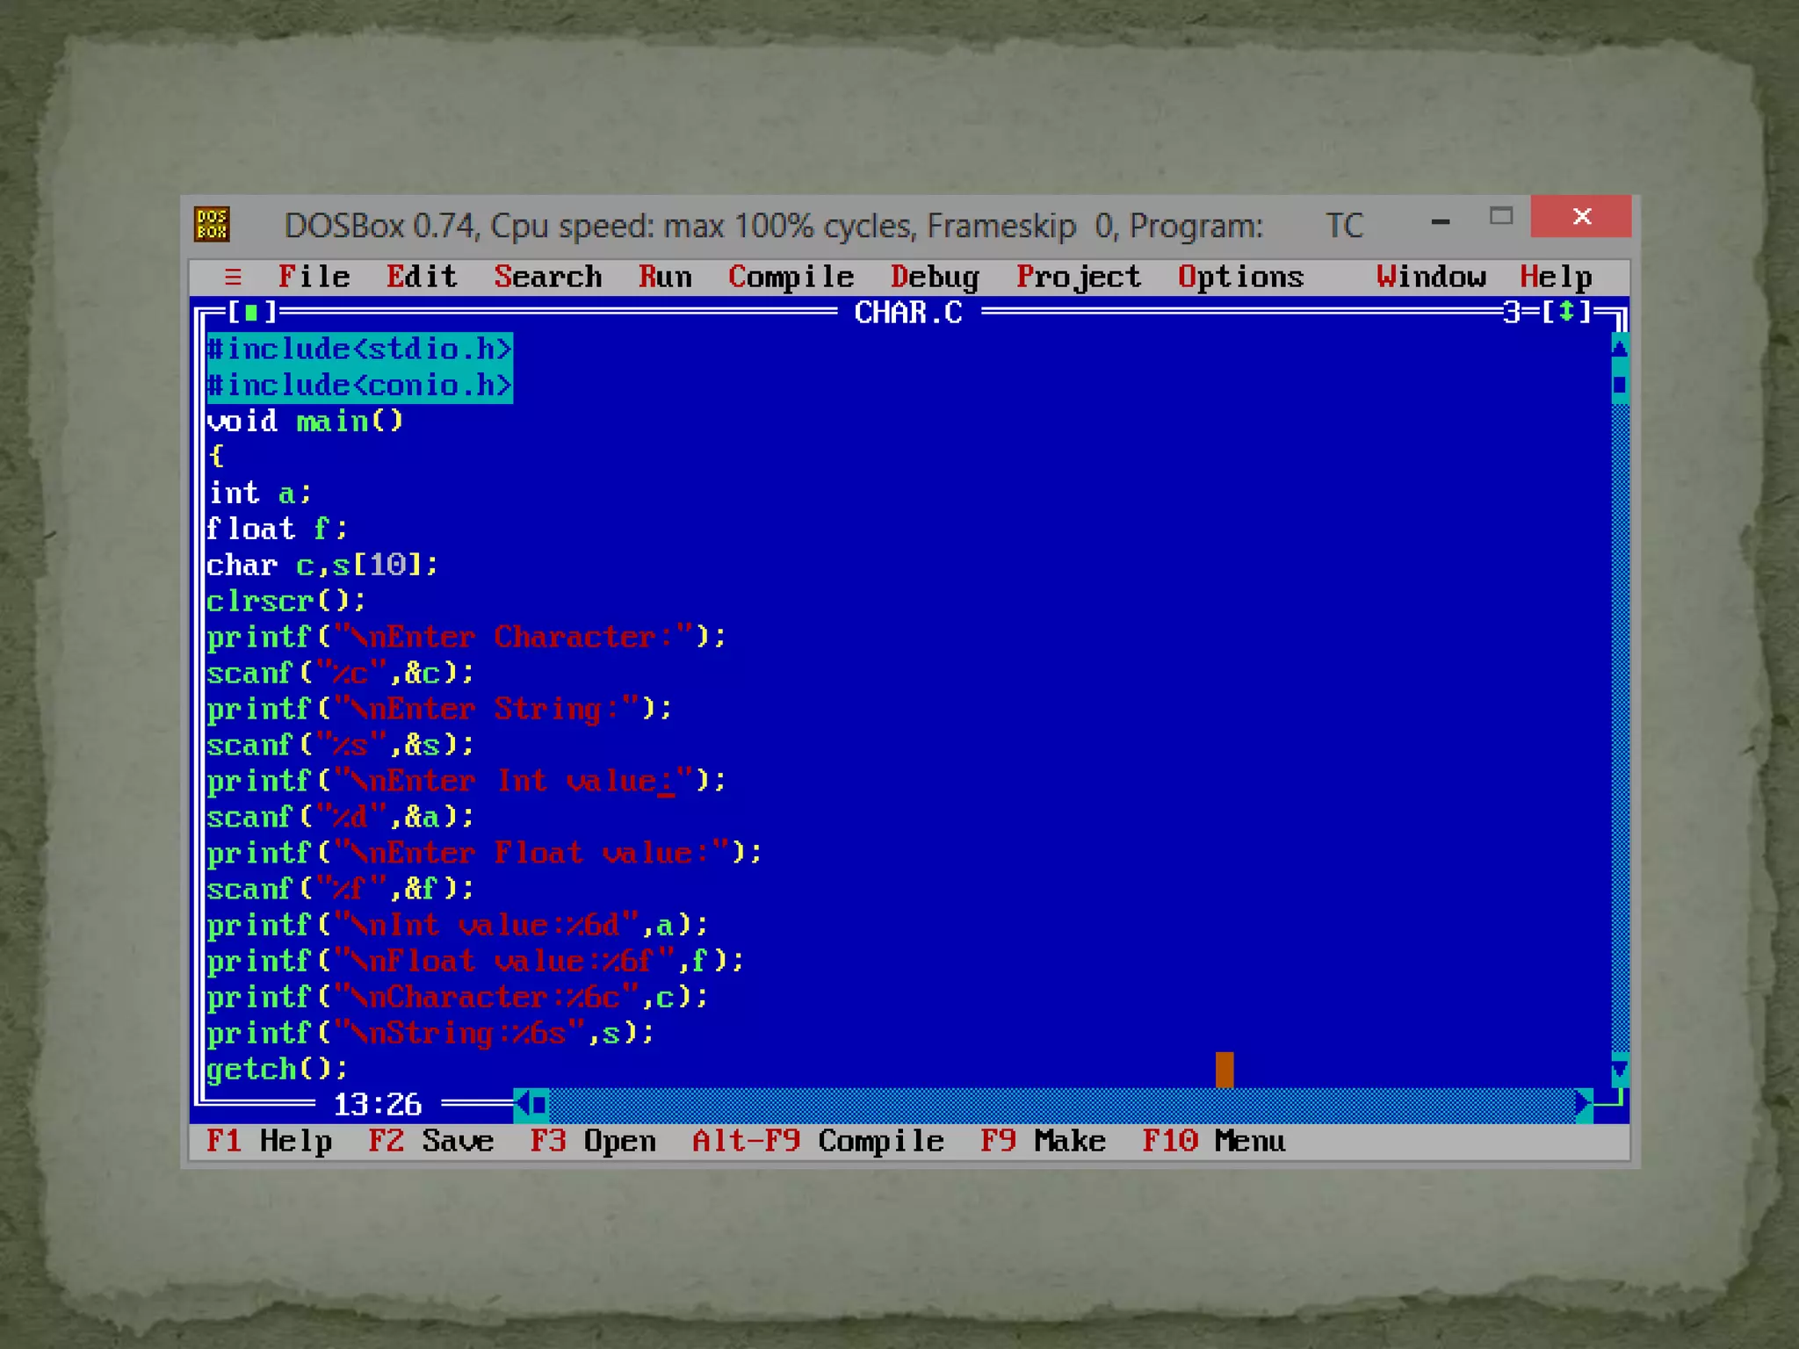Viewport: 1799px width, 1349px height.
Task: Click the getch(); line in editor
Action: coord(277,1069)
